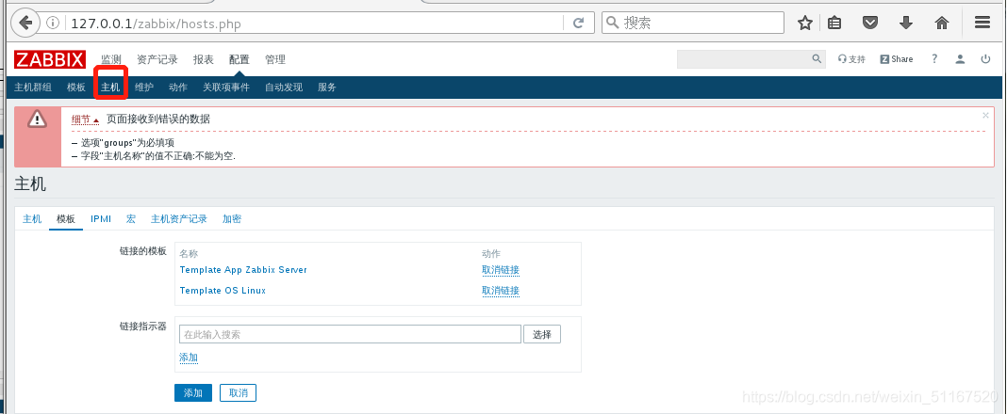The width and height of the screenshot is (1007, 414).
Task: Bookmark this page with star icon
Action: pyautogui.click(x=804, y=24)
